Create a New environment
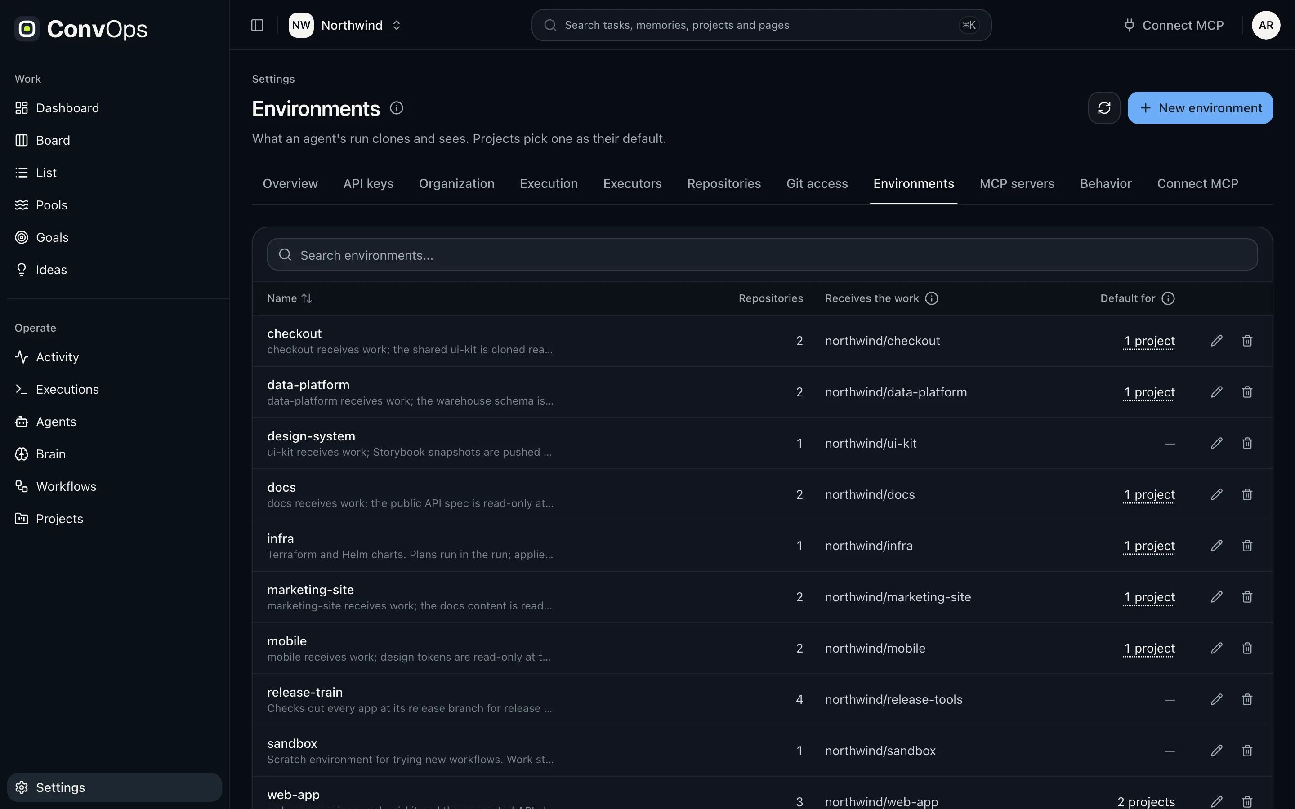This screenshot has width=1295, height=809. coord(1200,108)
